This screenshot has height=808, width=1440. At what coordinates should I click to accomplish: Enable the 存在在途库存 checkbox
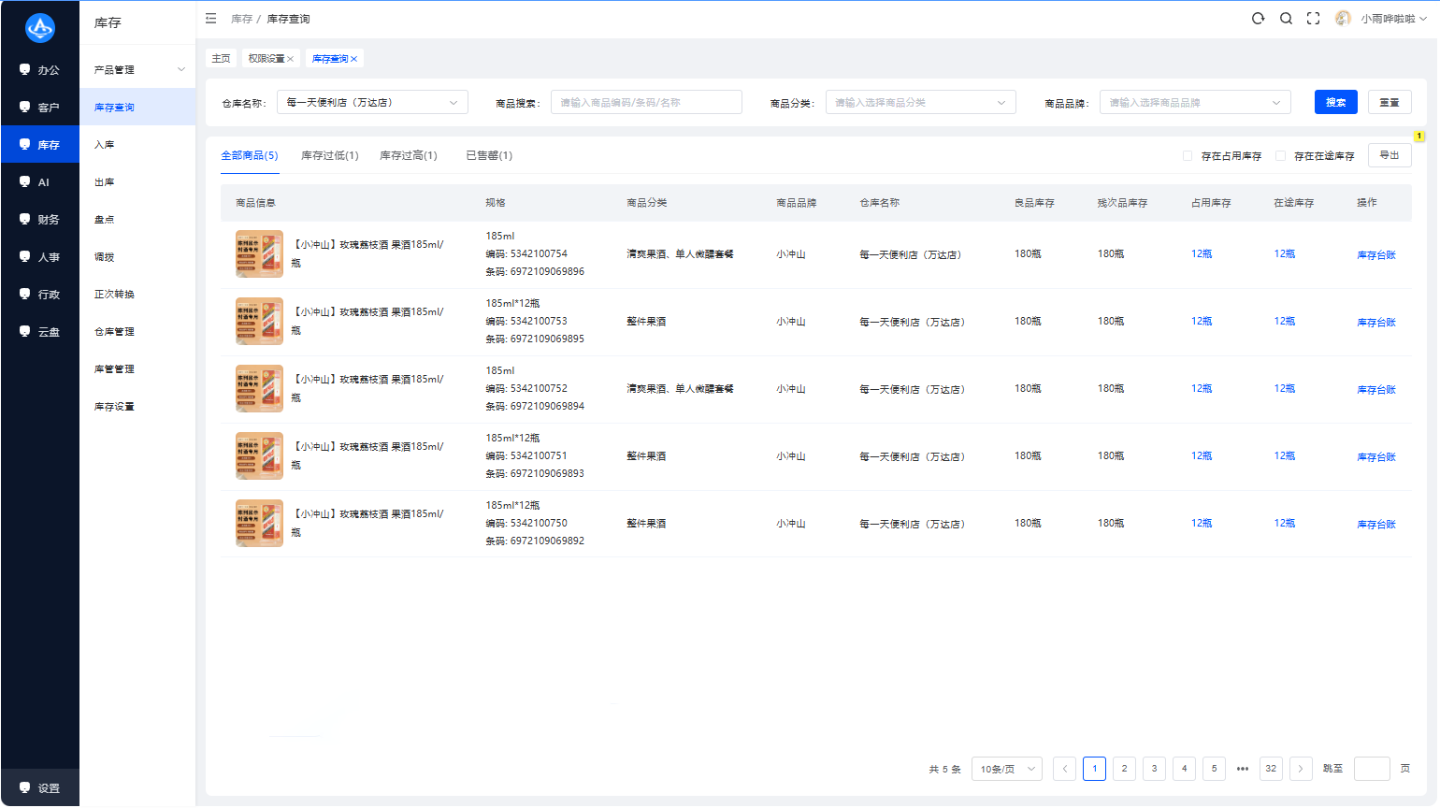point(1281,156)
